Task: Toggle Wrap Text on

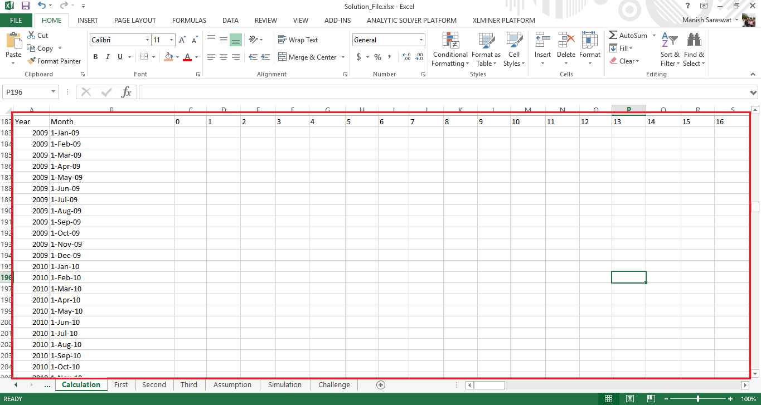Action: (298, 40)
